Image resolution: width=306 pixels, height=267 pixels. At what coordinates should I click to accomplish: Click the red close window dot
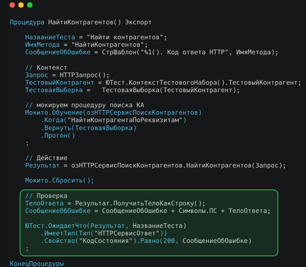[x=12, y=5]
